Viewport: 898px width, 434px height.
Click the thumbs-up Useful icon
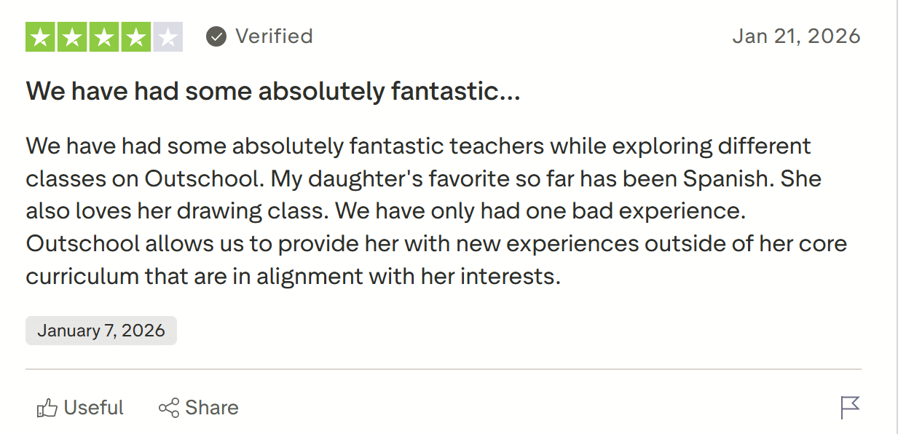(x=48, y=407)
